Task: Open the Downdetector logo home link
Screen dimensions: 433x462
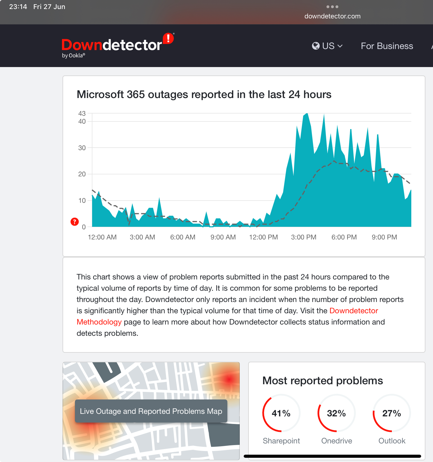Action: point(118,45)
